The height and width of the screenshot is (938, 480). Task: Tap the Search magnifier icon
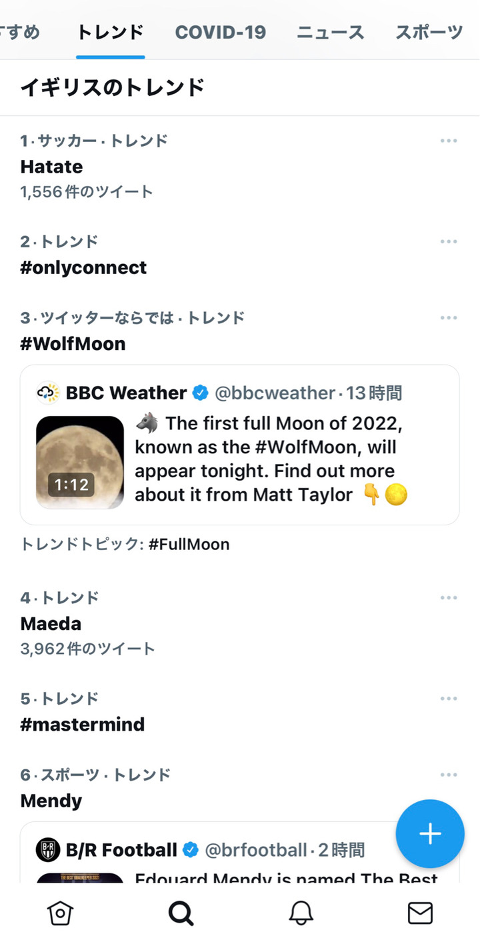180,913
